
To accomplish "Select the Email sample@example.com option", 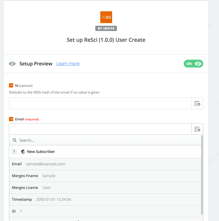I will coord(105,164).
